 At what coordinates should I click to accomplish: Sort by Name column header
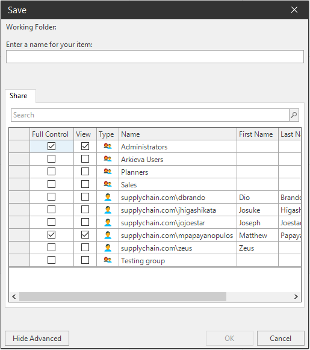point(178,134)
